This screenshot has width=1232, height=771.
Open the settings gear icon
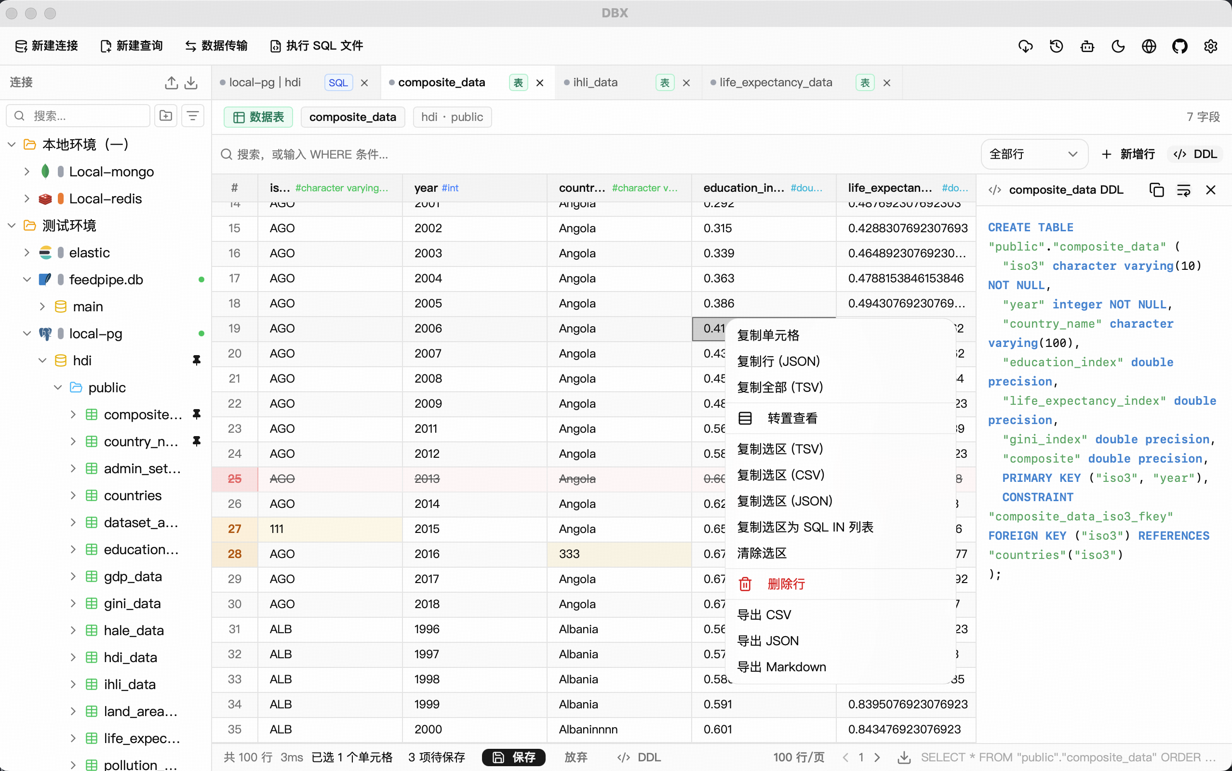(x=1211, y=46)
